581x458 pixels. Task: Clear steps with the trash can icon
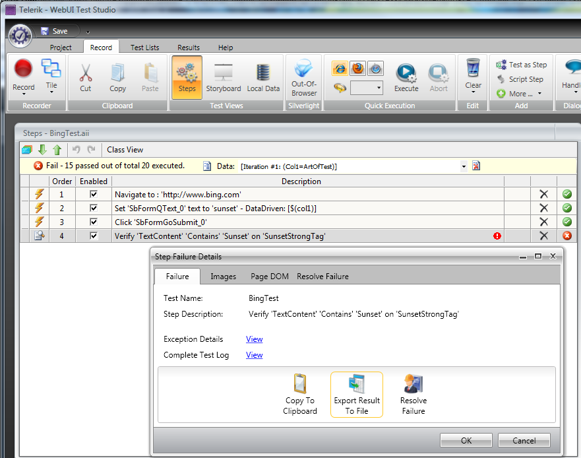pyautogui.click(x=473, y=68)
